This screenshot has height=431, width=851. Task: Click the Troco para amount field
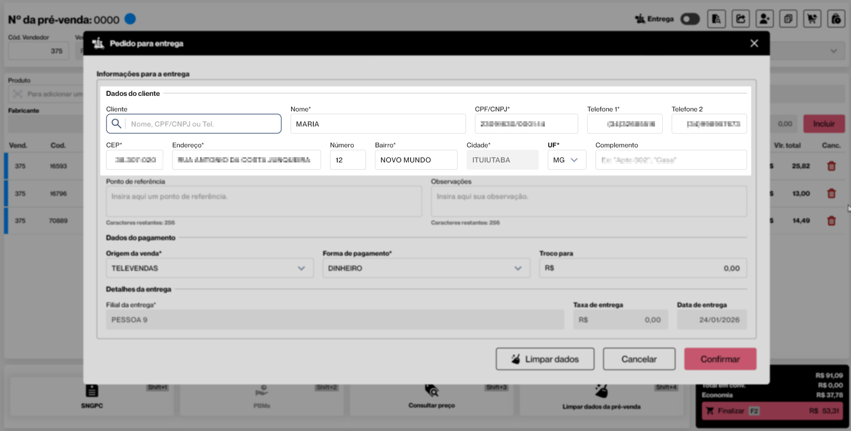[x=643, y=268]
